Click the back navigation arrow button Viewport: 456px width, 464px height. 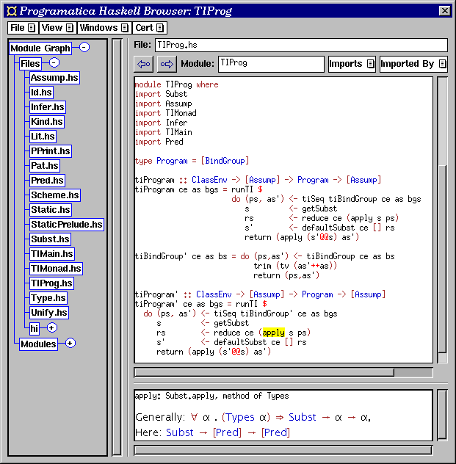[144, 65]
